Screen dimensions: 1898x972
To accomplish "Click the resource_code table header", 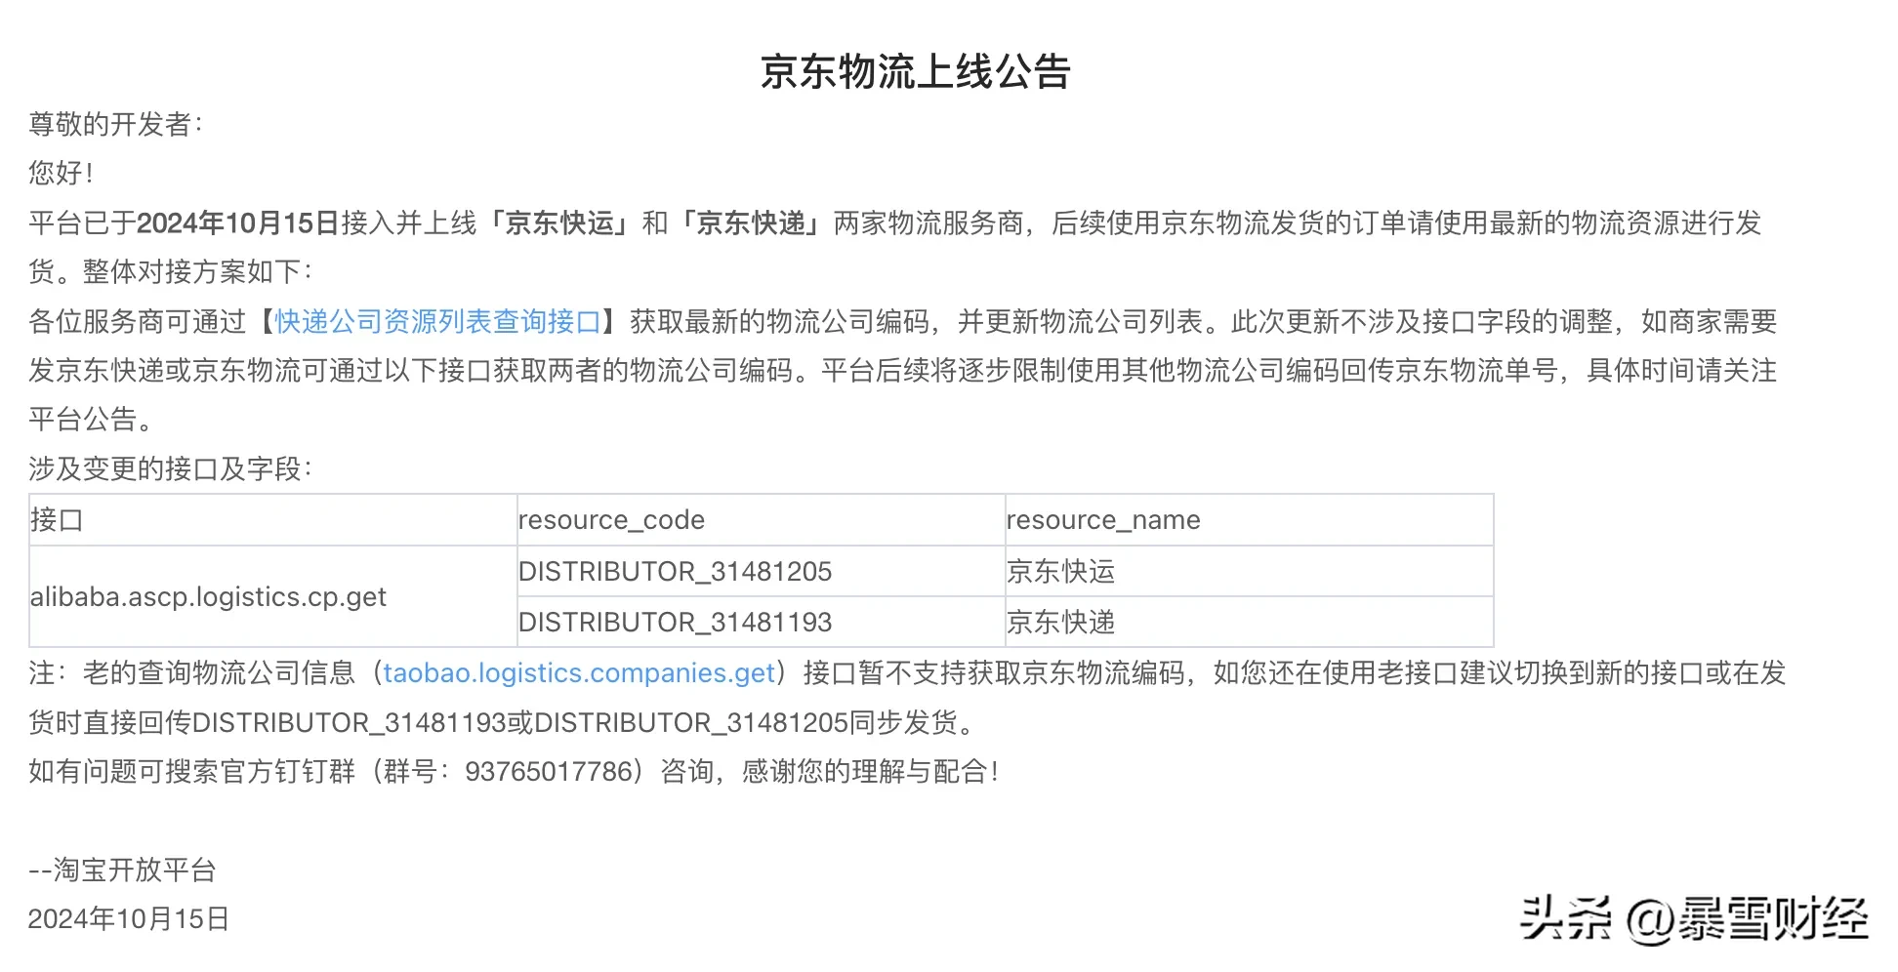I will click(762, 520).
